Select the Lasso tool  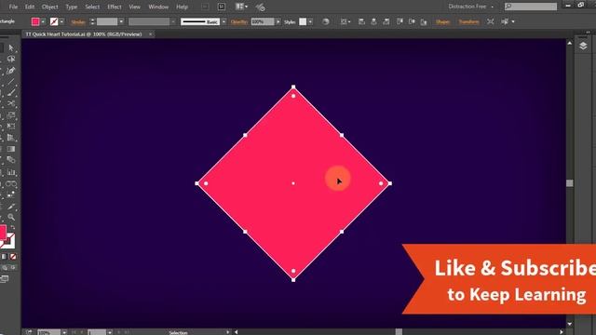[x=11, y=60]
